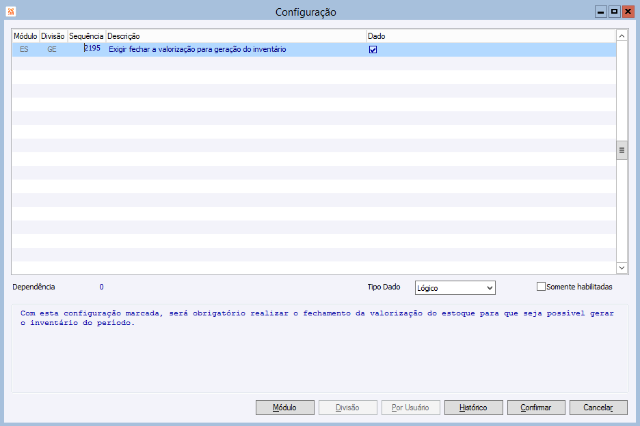640x426 pixels.
Task: Minimize the Configuração window
Action: 601,12
